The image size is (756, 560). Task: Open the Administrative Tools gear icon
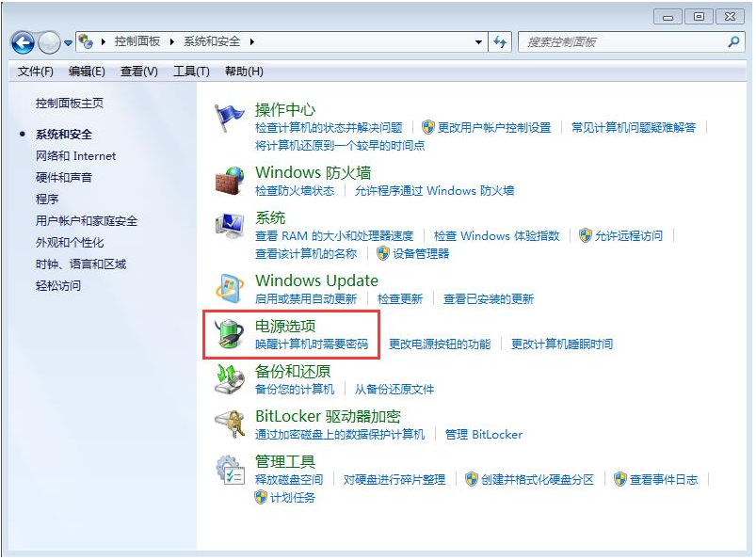[230, 469]
